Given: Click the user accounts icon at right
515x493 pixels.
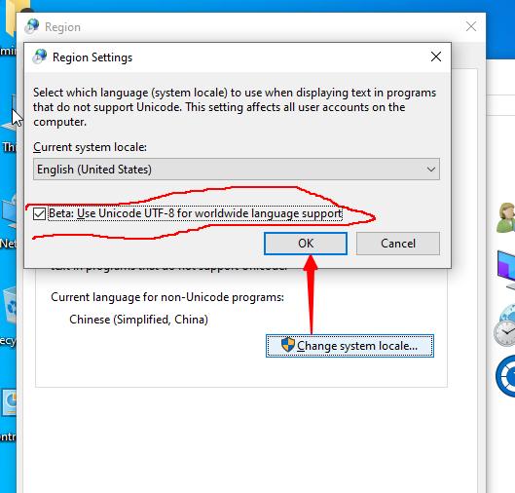Looking at the screenshot, I should (505, 217).
